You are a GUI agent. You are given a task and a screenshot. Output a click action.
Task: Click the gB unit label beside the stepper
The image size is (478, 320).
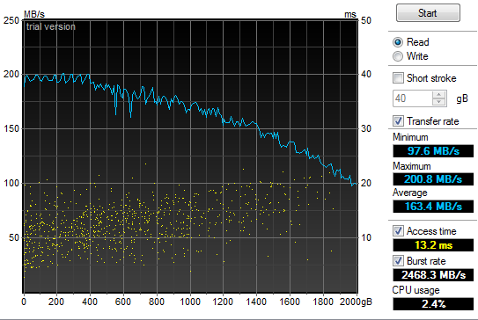(x=462, y=98)
